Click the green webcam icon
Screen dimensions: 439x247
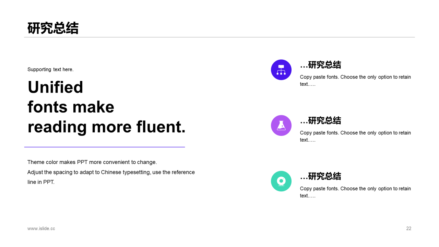281,181
